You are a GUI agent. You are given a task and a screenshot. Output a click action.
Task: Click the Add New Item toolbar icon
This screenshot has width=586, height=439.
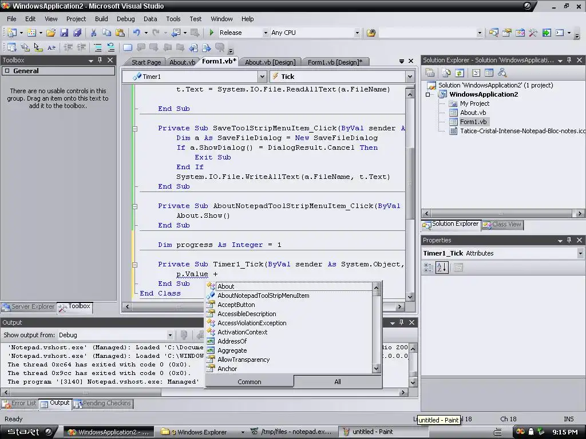click(31, 33)
